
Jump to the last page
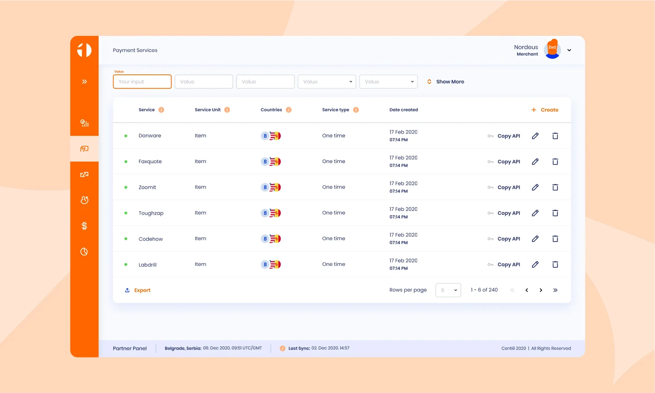coord(555,290)
